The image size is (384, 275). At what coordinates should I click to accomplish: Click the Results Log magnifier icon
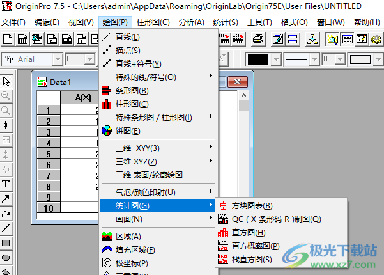pyautogui.click(x=332, y=39)
